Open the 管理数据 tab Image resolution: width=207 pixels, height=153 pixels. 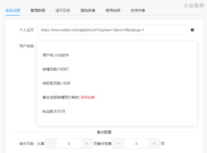38,10
